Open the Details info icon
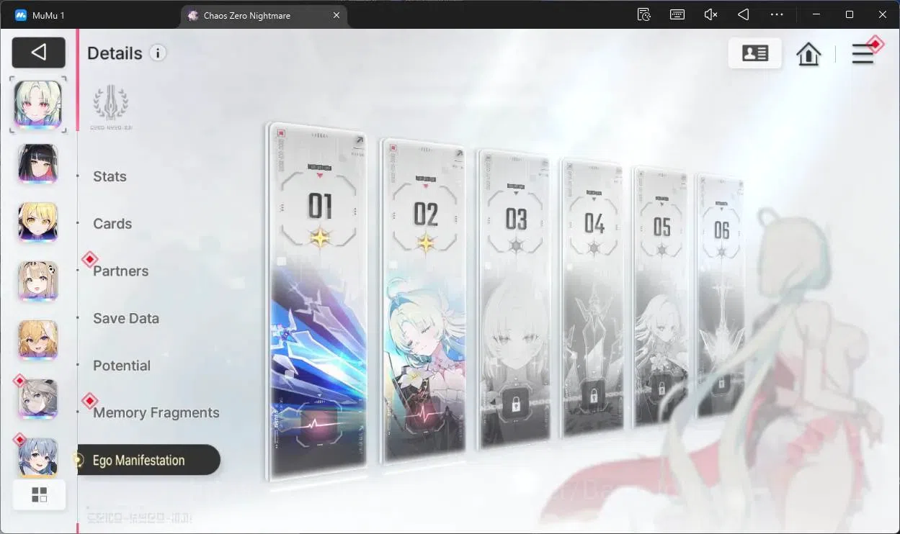 click(x=158, y=53)
